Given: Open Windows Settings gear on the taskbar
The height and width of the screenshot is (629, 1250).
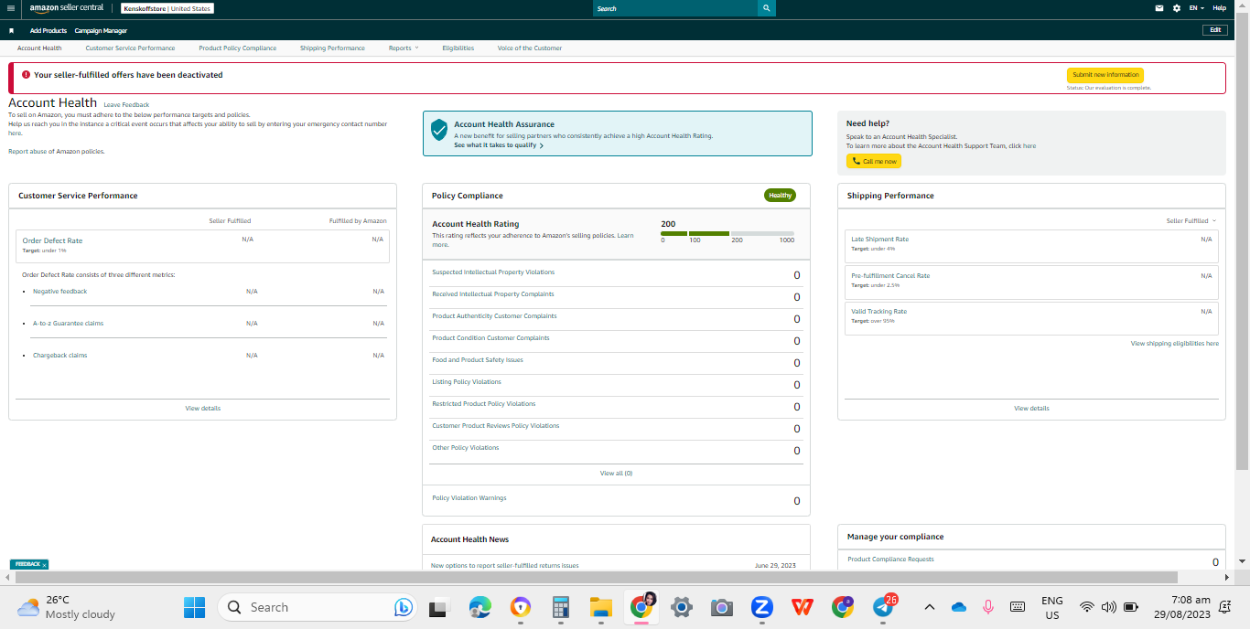Looking at the screenshot, I should tap(682, 607).
